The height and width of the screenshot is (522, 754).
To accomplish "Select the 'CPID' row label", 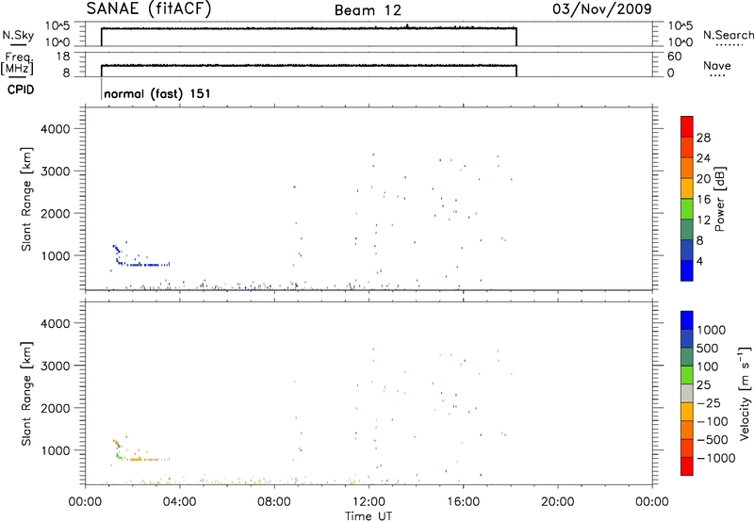I will click(x=21, y=90).
